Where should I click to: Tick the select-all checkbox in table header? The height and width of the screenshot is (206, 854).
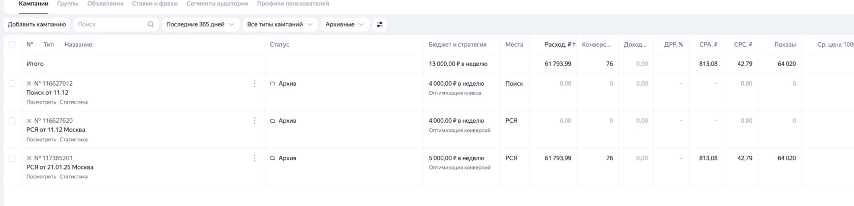click(x=12, y=45)
